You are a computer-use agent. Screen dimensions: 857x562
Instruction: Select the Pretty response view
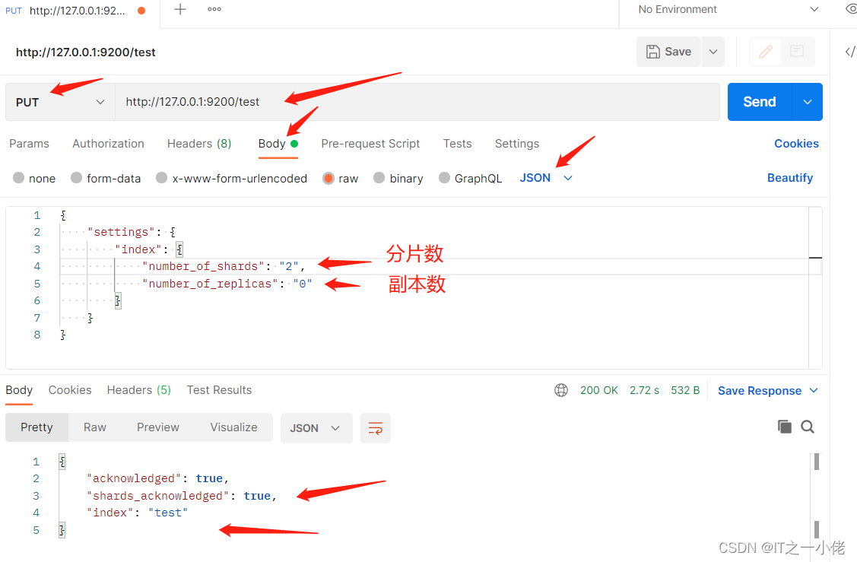37,427
